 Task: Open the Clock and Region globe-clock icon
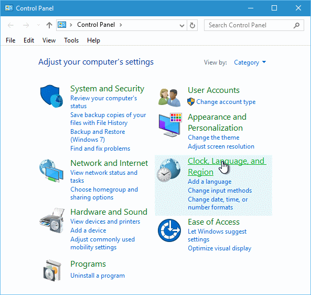(168, 170)
